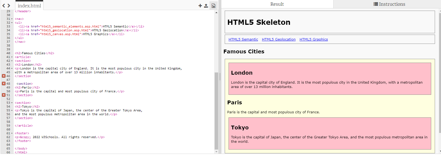The height and width of the screenshot is (155, 441).
Task: Follow the HTML5 Geolocation link
Action: [278, 39]
